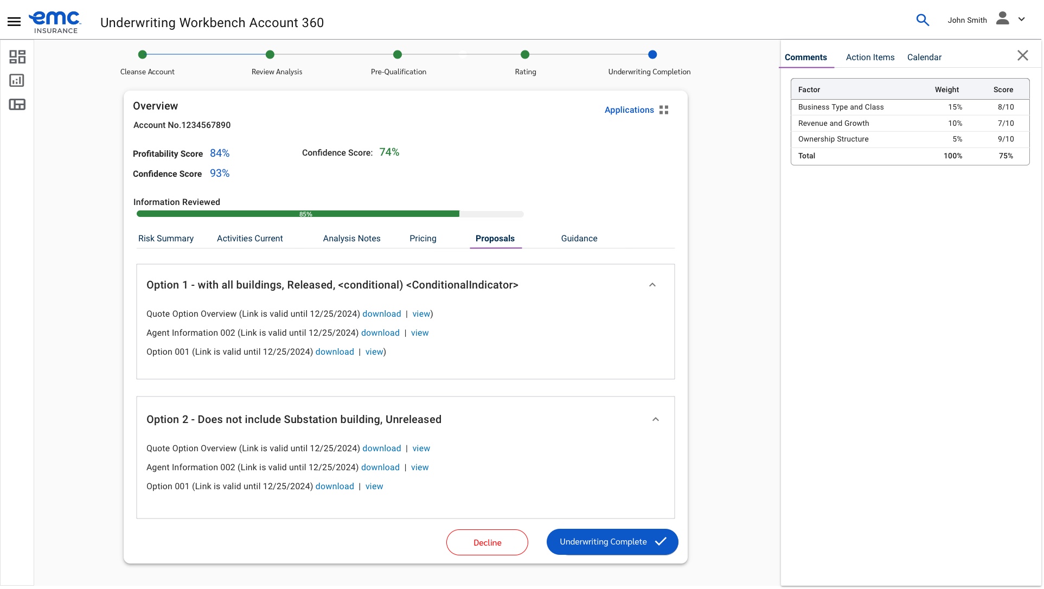Select the Underwriting Completion step marker
Screen dimensions: 1044x589
(652, 54)
